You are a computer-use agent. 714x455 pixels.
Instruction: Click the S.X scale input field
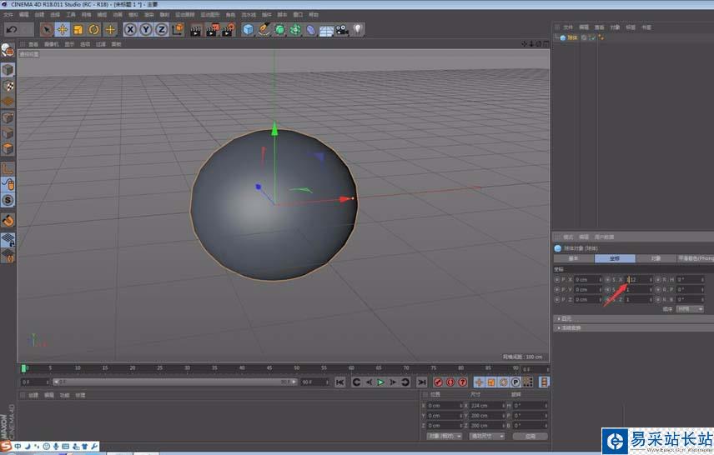[x=637, y=279]
